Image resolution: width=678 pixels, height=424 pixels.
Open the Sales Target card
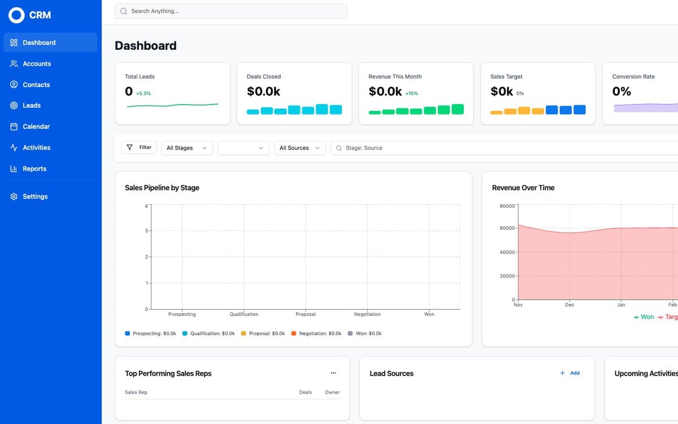click(x=538, y=93)
